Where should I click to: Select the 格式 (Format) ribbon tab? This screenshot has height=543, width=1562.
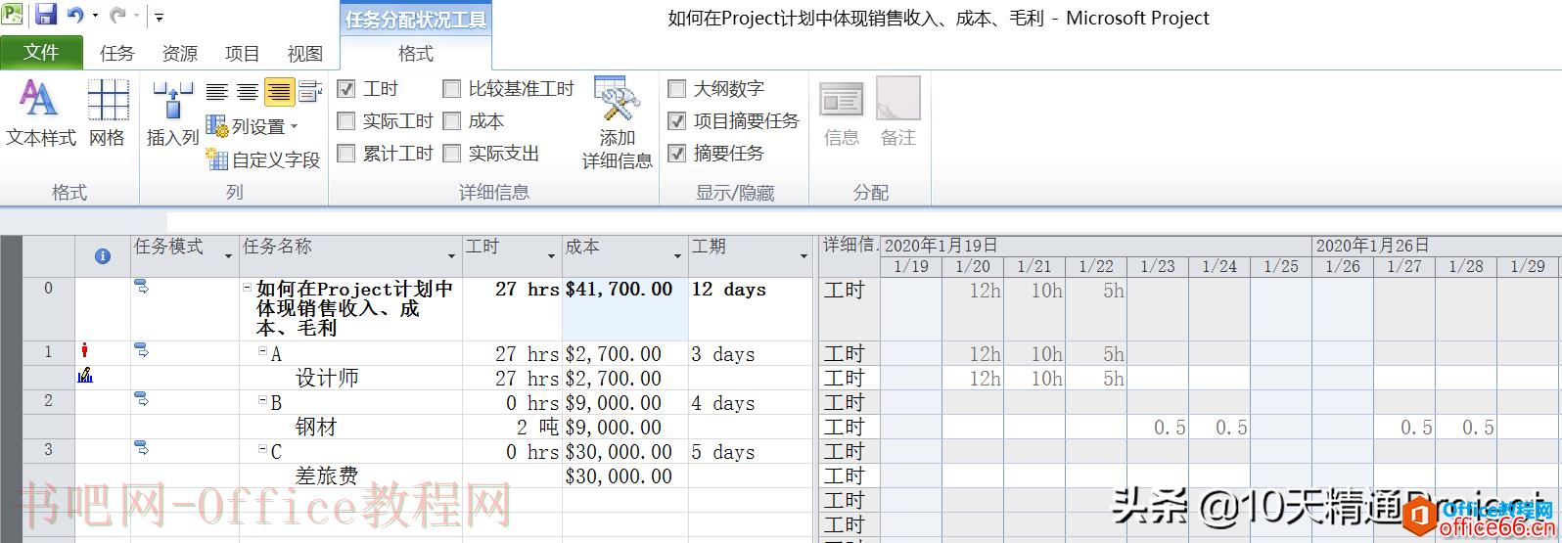click(416, 54)
